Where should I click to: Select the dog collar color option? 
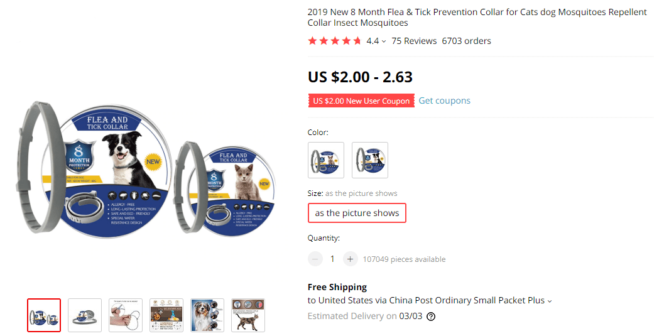pyautogui.click(x=370, y=160)
